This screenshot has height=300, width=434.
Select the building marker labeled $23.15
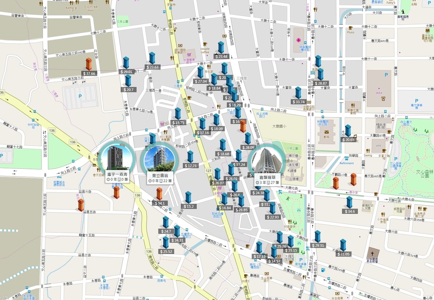click(291, 241)
